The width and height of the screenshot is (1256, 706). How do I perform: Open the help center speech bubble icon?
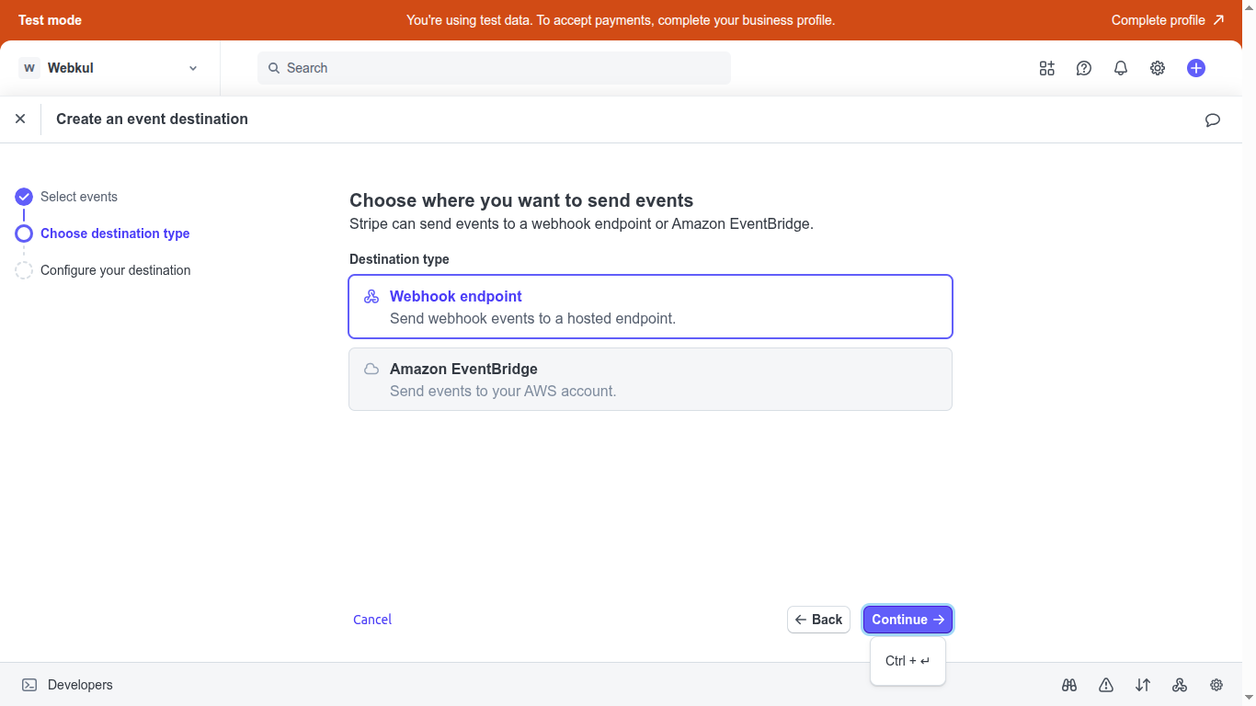[x=1083, y=67]
